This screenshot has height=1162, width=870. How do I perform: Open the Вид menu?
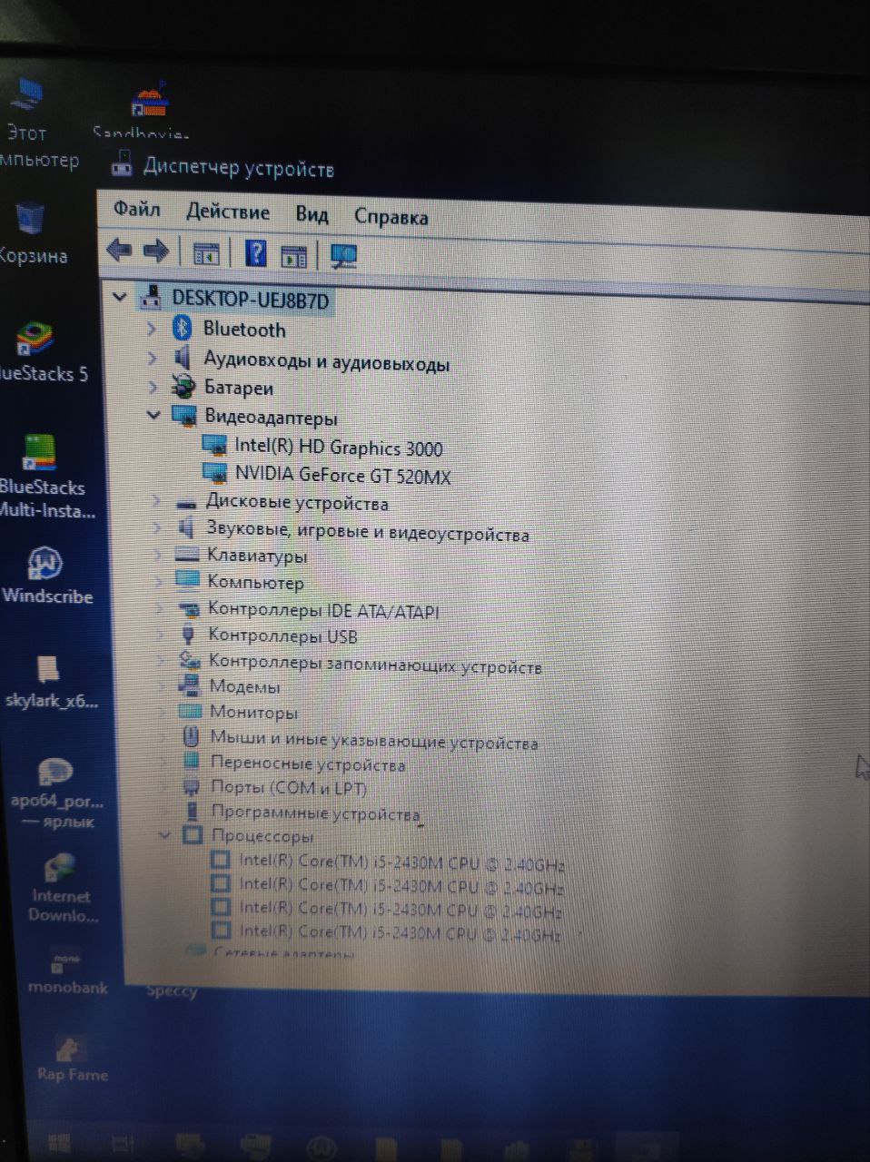(x=311, y=215)
